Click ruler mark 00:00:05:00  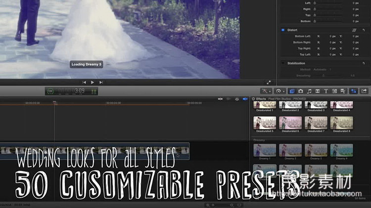coord(194,103)
